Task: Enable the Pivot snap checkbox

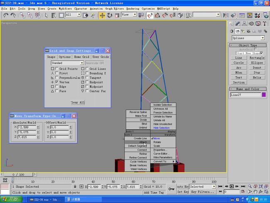Action: pos(56,73)
